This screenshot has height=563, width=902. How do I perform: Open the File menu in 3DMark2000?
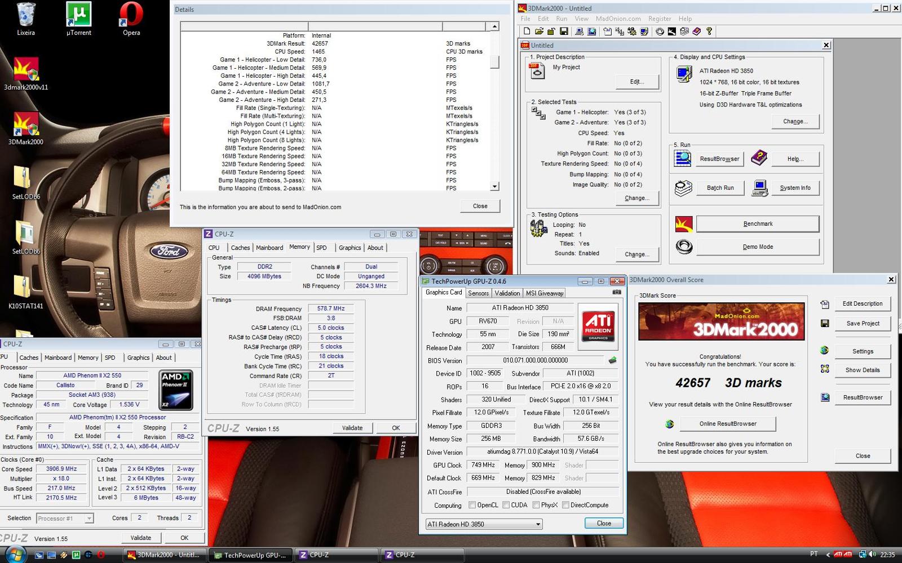(525, 19)
